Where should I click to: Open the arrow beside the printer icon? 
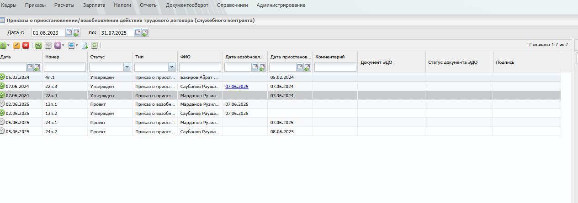77,45
